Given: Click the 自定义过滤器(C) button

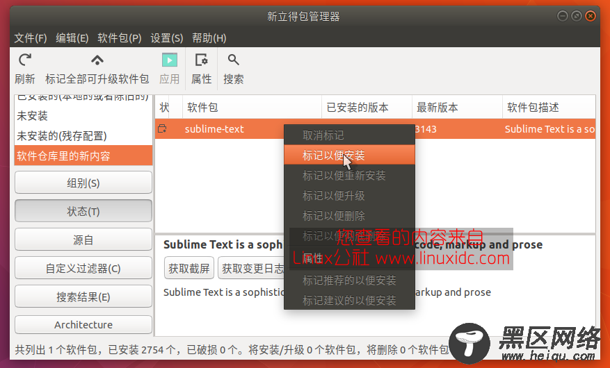Looking at the screenshot, I should [83, 268].
